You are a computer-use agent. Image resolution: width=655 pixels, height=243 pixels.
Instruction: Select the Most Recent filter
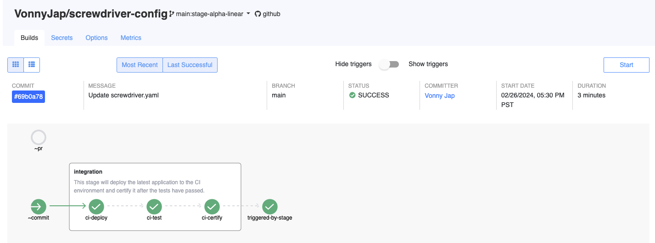point(140,65)
